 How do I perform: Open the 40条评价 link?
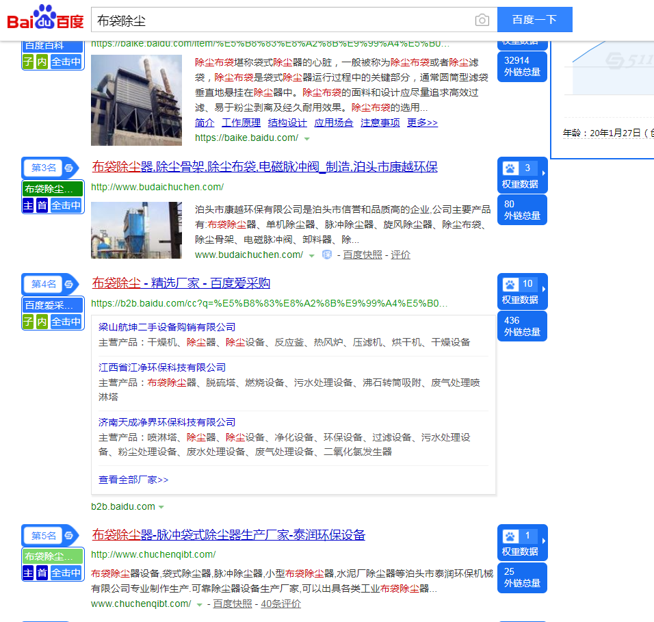click(280, 604)
